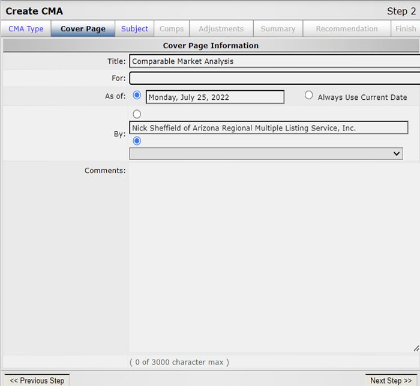The height and width of the screenshot is (386, 420).
Task: Click the By name text field
Action: tap(269, 128)
